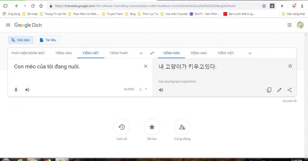Viewport: 308px width, 161px height.
Task: Go back in browser
Action: (x=17, y=6)
